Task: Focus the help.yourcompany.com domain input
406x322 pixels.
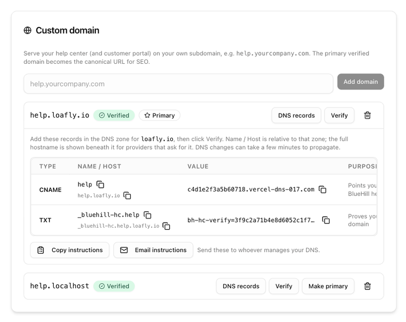Action: tap(178, 84)
